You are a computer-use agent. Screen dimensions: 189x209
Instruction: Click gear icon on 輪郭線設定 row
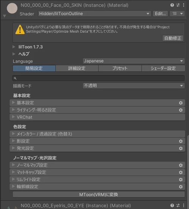pos(181,187)
